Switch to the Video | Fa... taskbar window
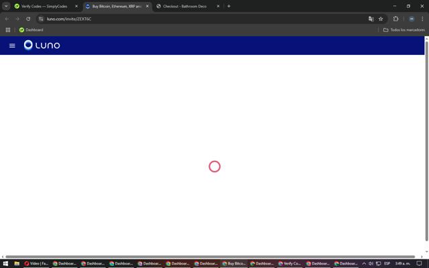 (x=36, y=263)
